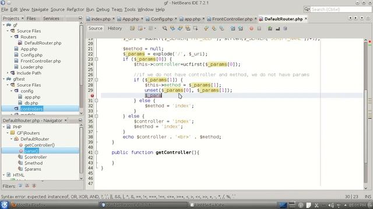Click Shift Line Left toolbar icon
The image size is (373, 209).
(233, 28)
